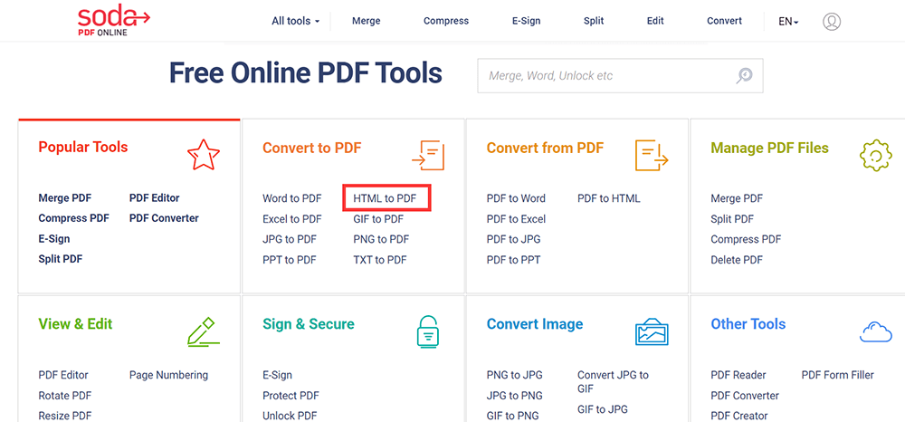The image size is (905, 422).
Task: Choose E-Sign in the navigation bar
Action: pos(525,21)
